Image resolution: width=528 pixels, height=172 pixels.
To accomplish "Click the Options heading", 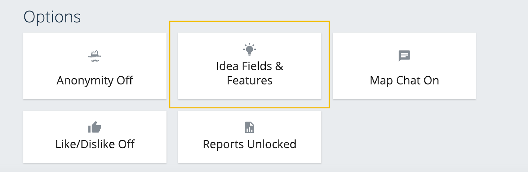I will (x=52, y=17).
